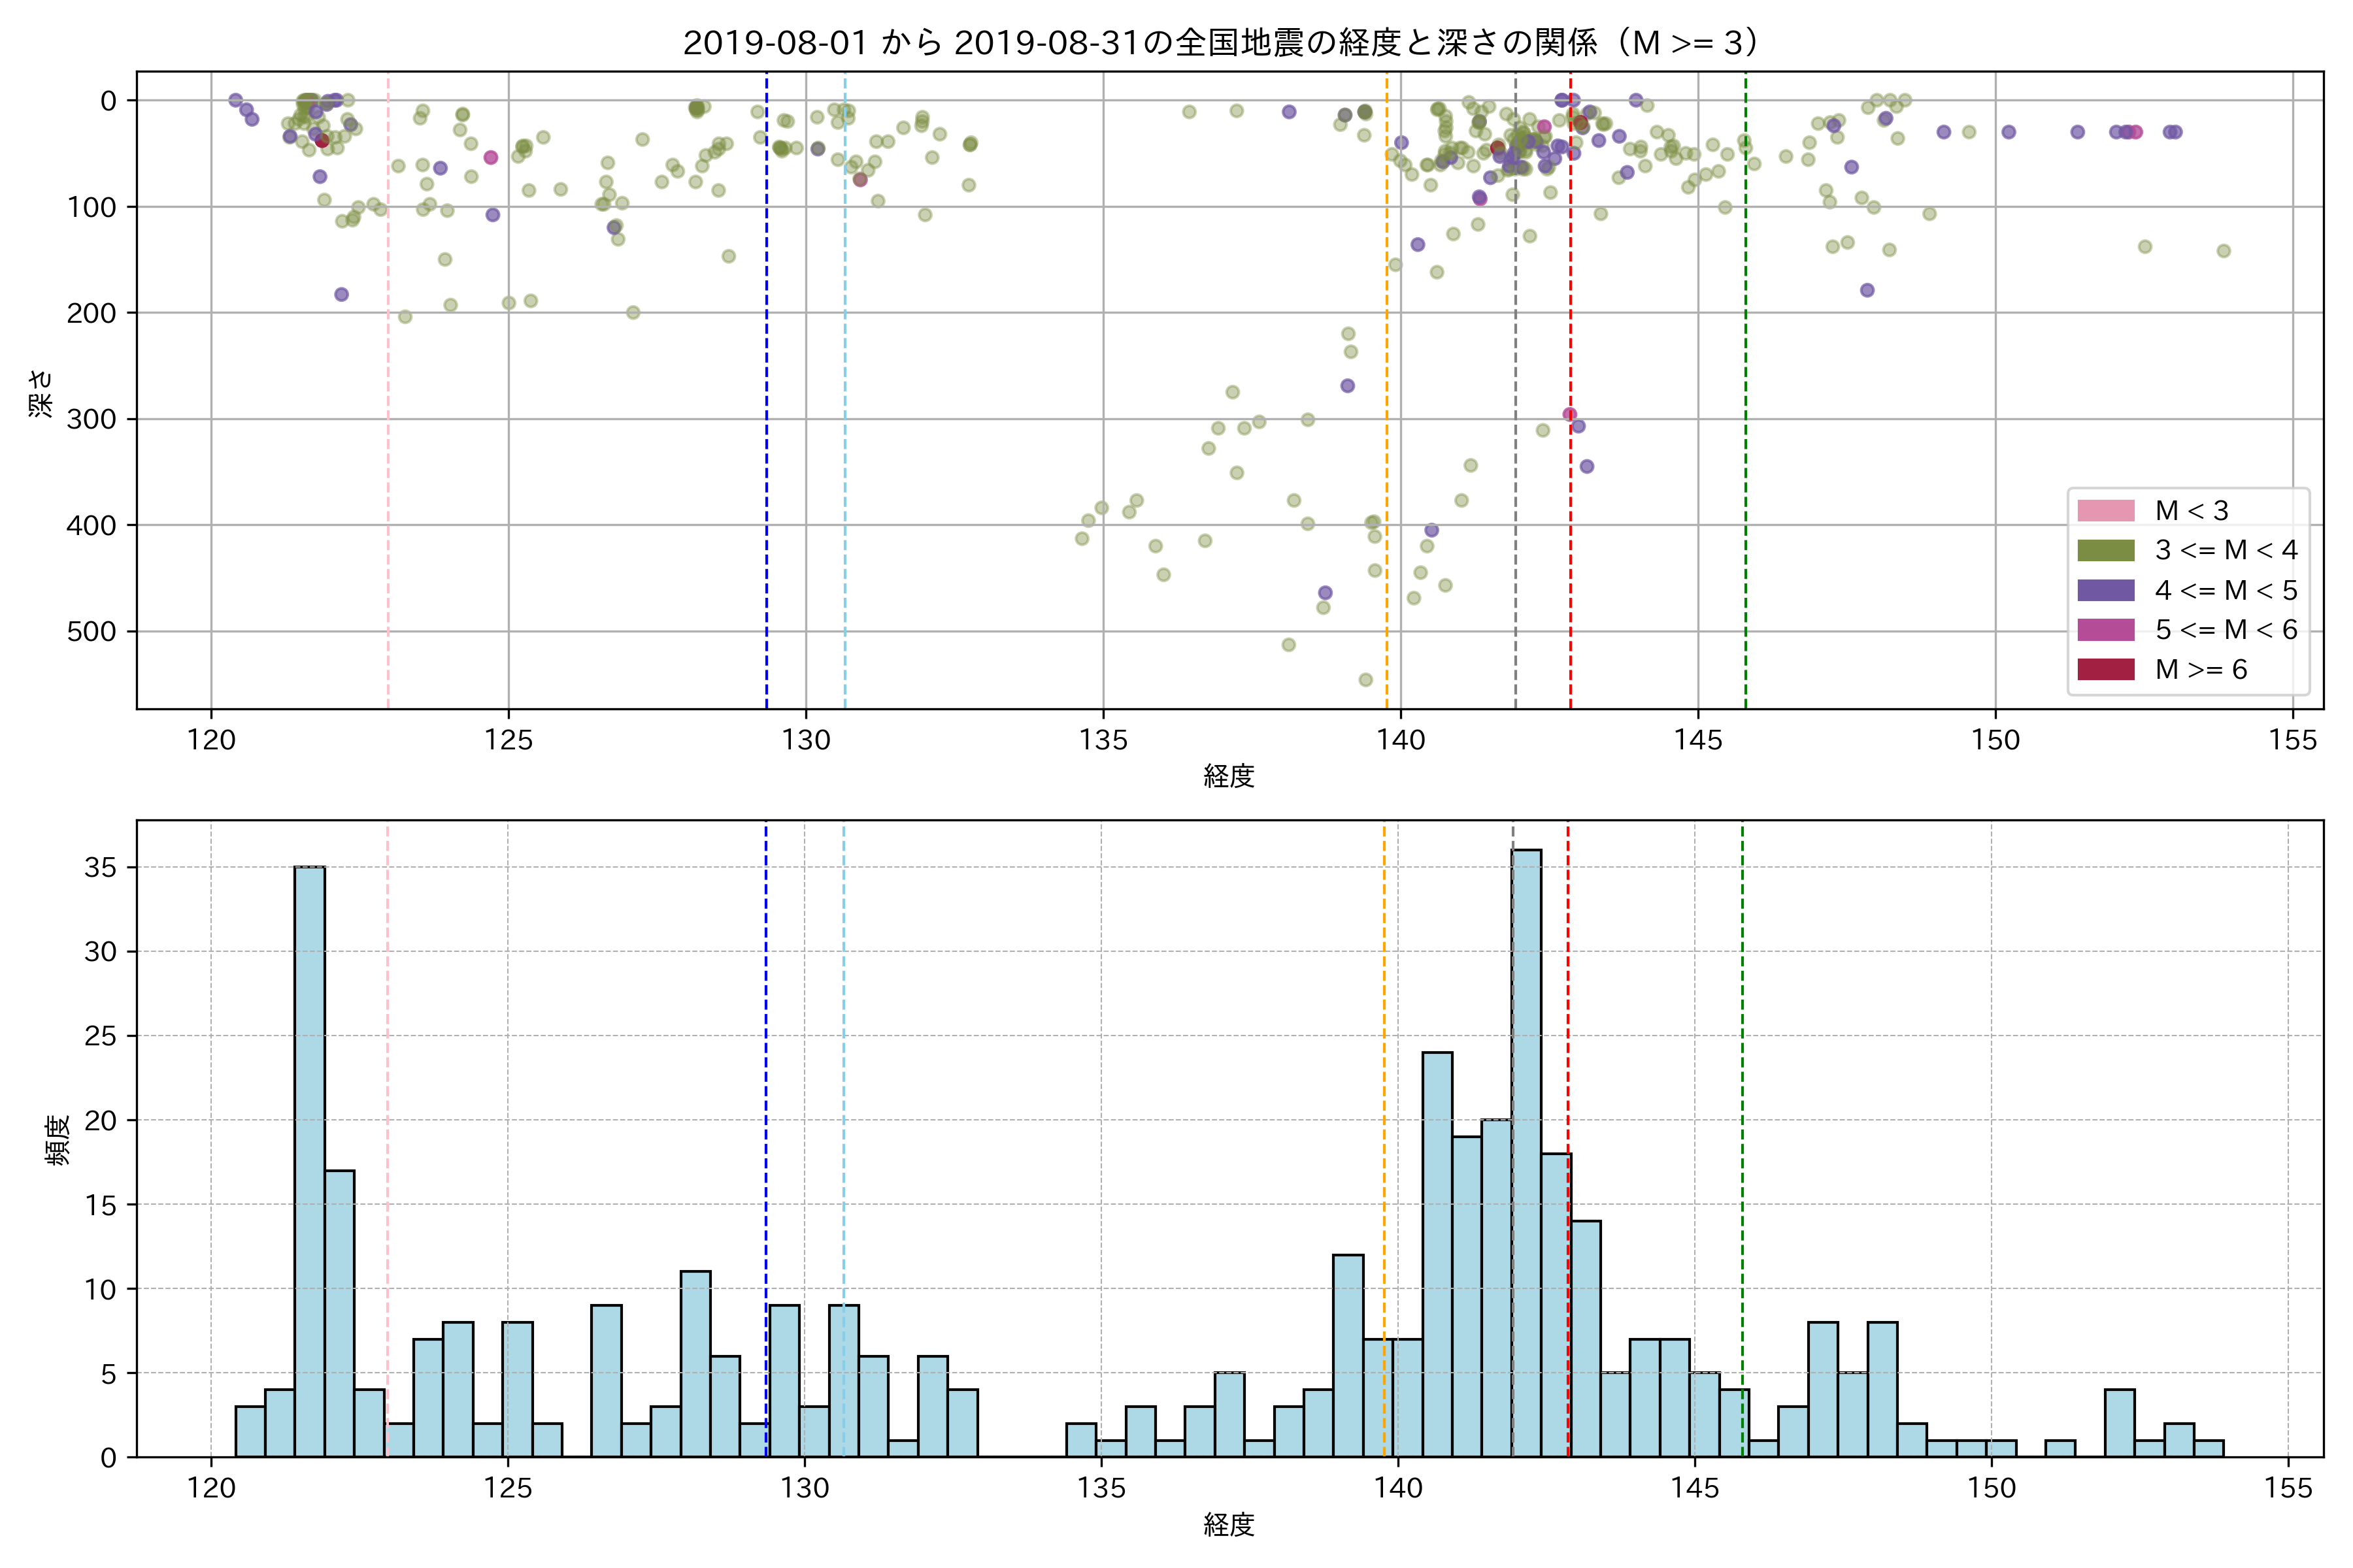
Task: Click the purple 4 <= M < 5 swatch
Action: pos(2105,590)
